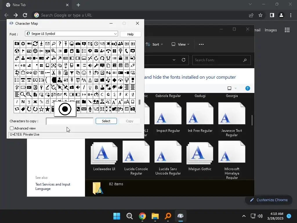
Task: Pick the filled black star glyph
Action: pyautogui.click(x=47, y=109)
